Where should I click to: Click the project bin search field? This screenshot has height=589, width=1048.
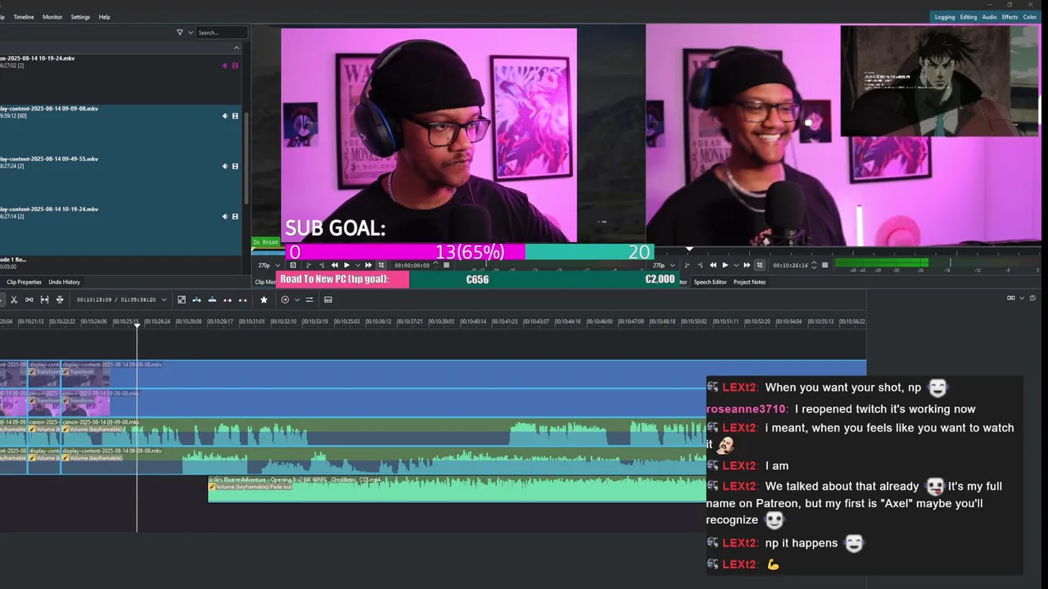pyautogui.click(x=221, y=33)
